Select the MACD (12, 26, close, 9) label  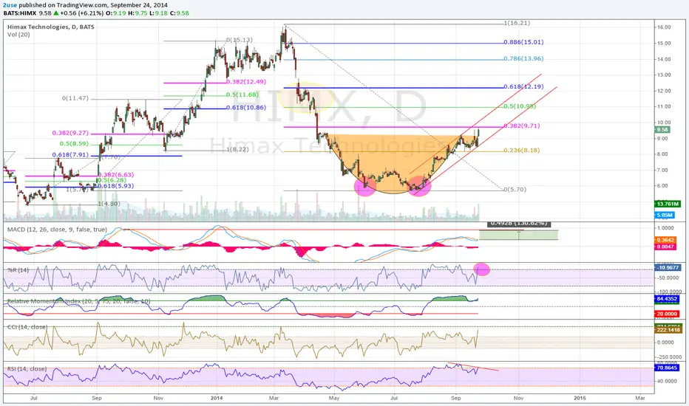tap(57, 230)
